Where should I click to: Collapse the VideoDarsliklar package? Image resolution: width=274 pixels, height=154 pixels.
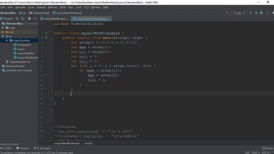[x=7, y=41]
